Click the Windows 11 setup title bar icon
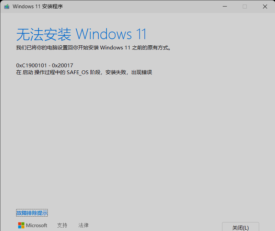Image resolution: width=275 pixels, height=231 pixels. [x=7, y=7]
